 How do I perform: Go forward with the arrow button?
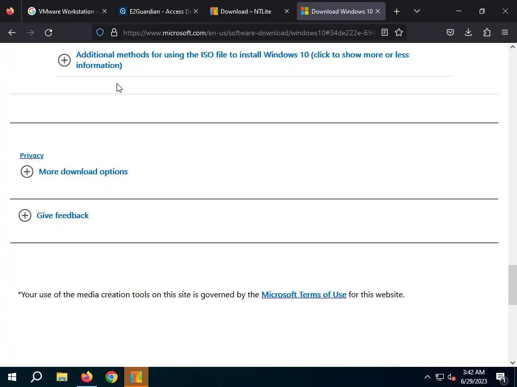click(x=30, y=33)
